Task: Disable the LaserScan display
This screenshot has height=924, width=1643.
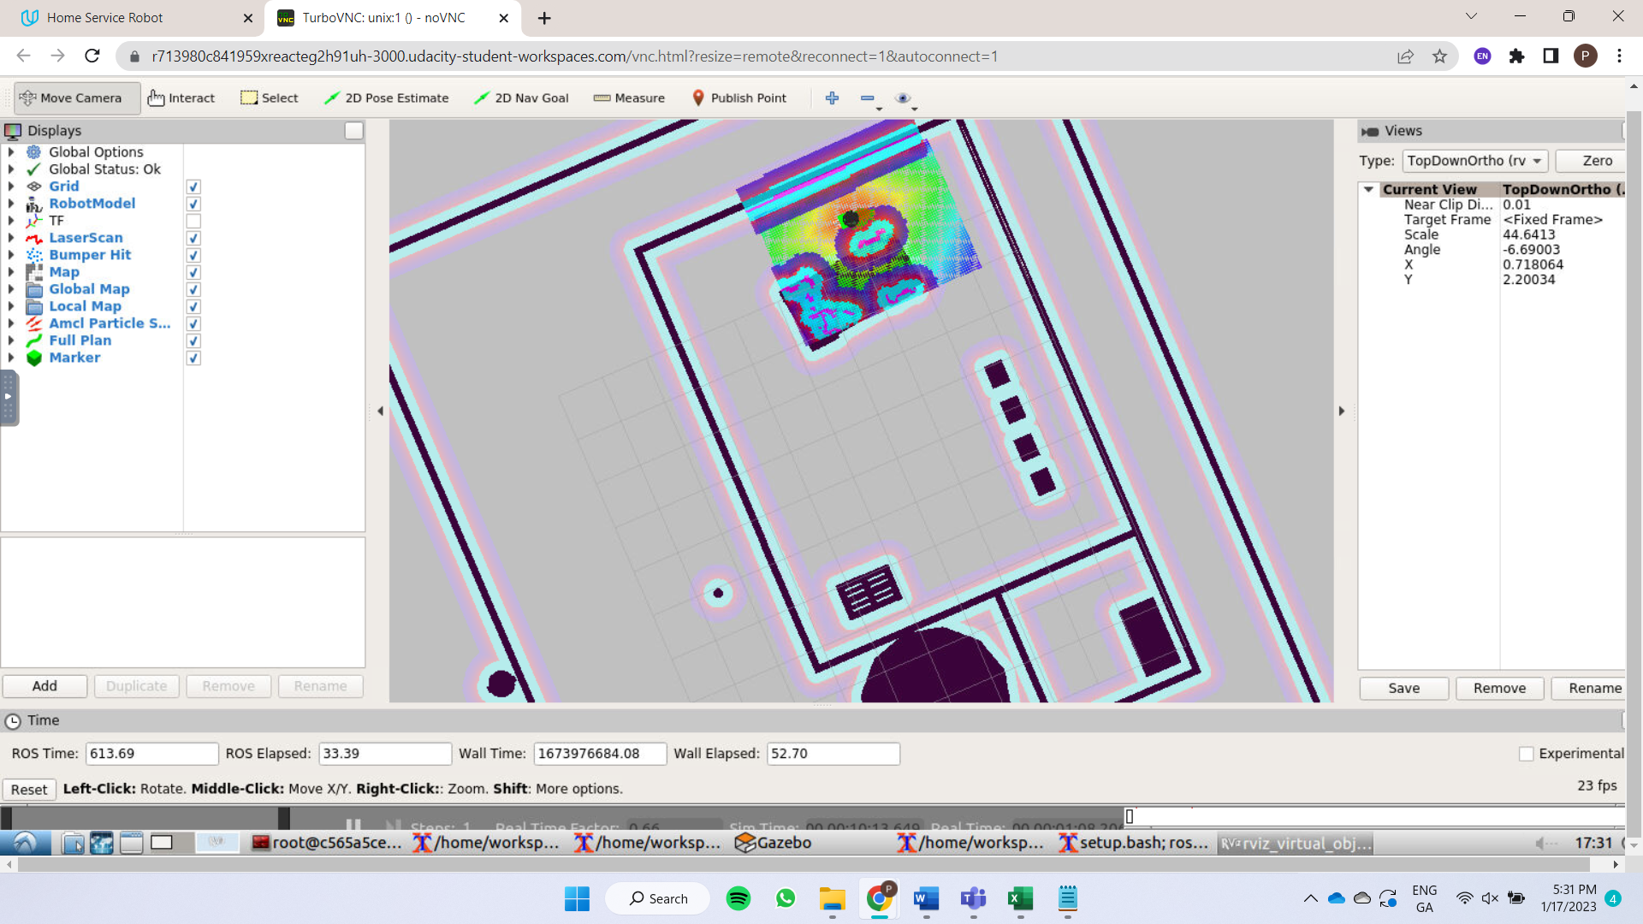Action: pos(193,238)
